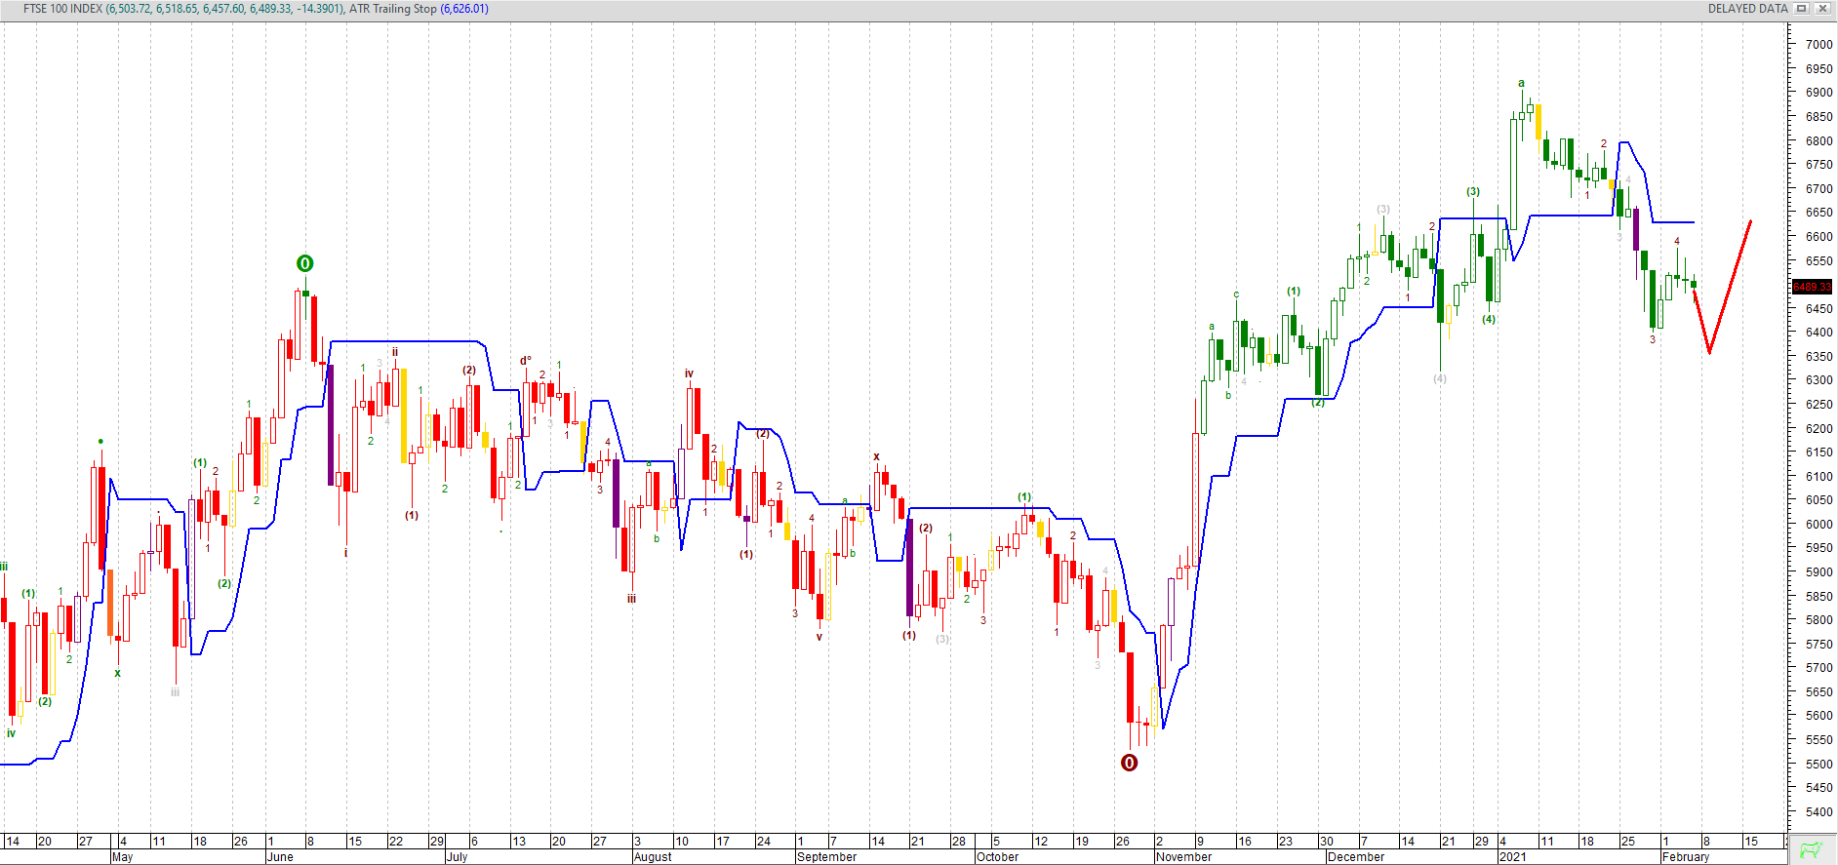This screenshot has height=865, width=1838.
Task: Click the red circled 0 wave marker
Action: point(1129,763)
